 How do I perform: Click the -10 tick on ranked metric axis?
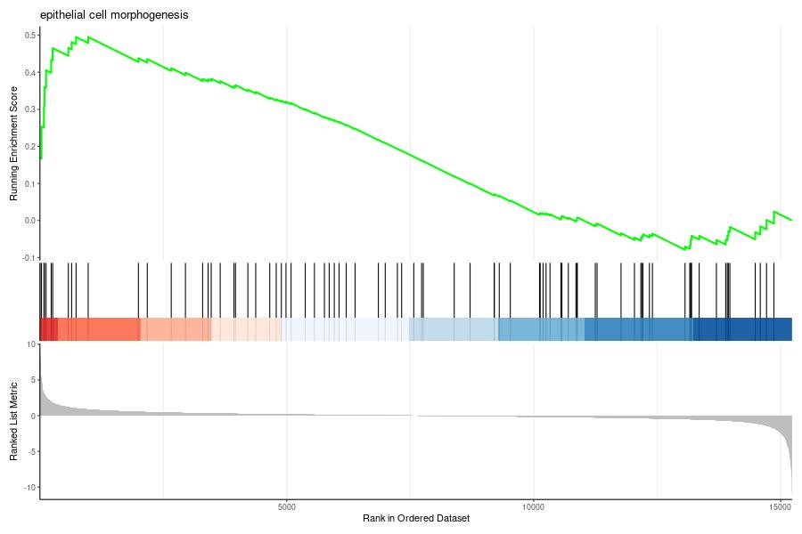click(30, 488)
